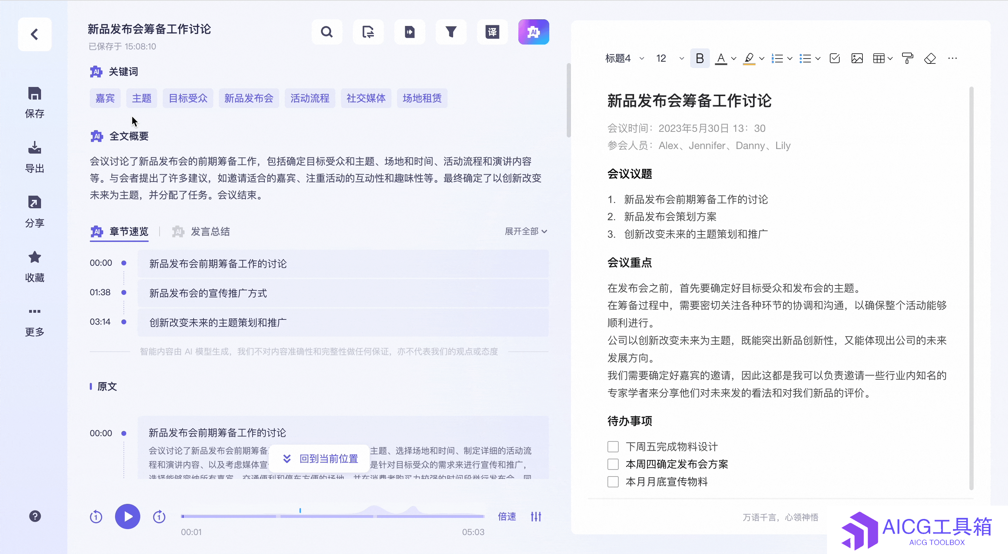Select the 嘉宾 keyword tag
Image resolution: width=1008 pixels, height=554 pixels.
105,98
